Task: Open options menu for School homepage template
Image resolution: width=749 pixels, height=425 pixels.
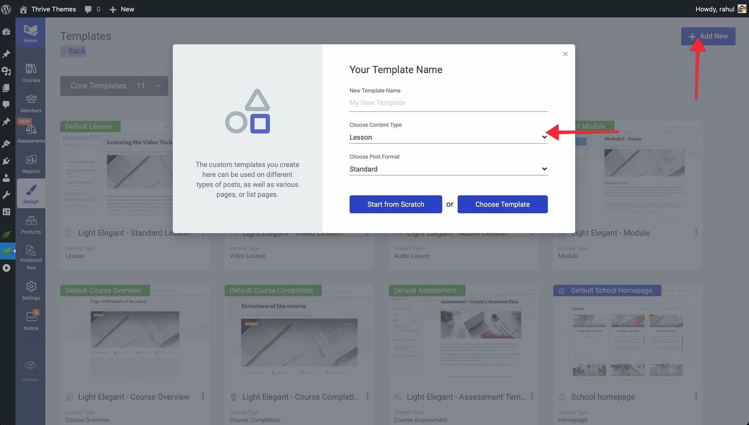Action: [x=696, y=396]
